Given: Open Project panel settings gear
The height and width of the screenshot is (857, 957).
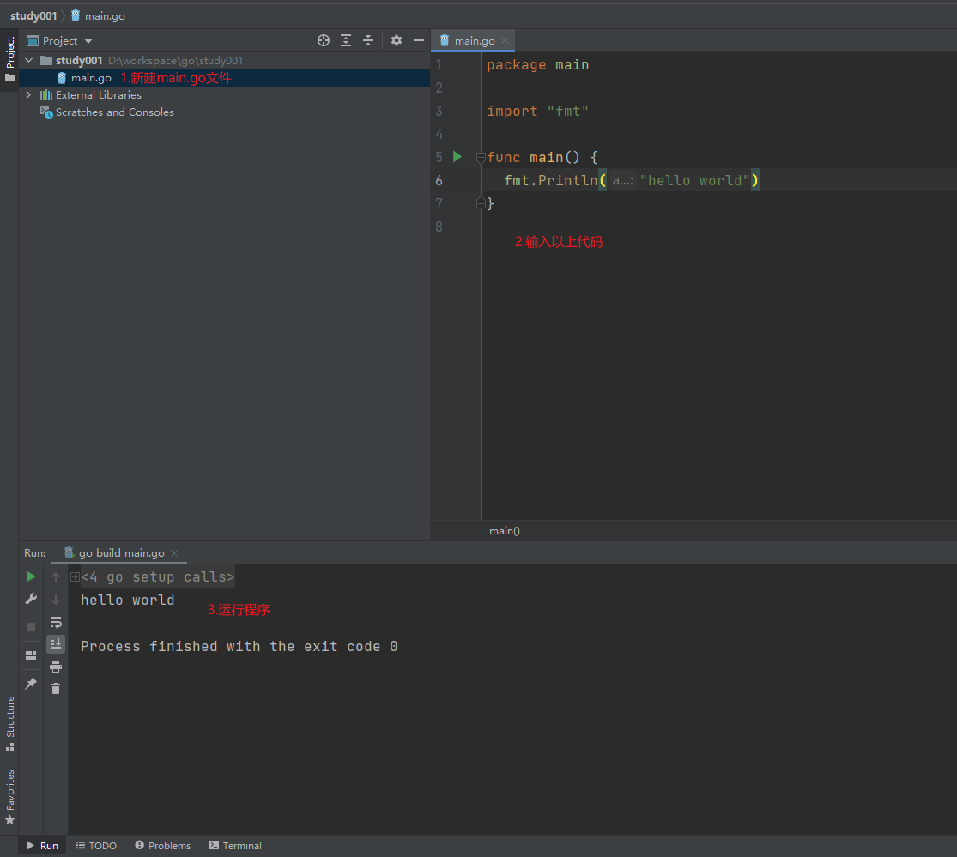Looking at the screenshot, I should click(397, 41).
